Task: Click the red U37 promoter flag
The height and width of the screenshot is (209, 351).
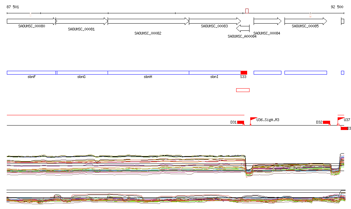Action: (341, 119)
